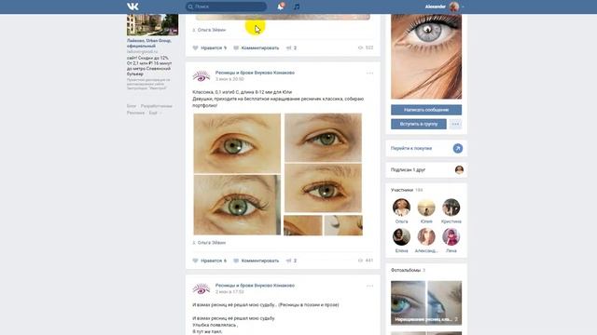Image resolution: width=597 pixels, height=335 pixels.
Task: Click the Разработчикам footer link
Action: click(157, 106)
